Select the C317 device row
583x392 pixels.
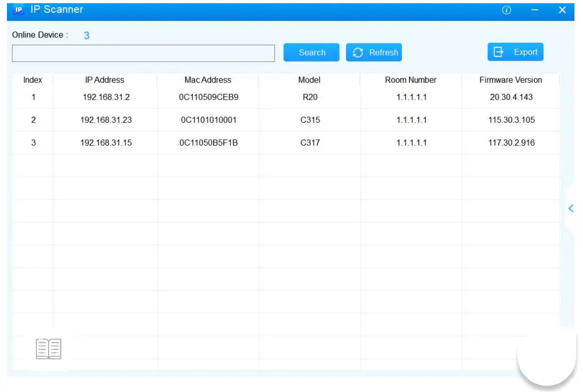310,143
